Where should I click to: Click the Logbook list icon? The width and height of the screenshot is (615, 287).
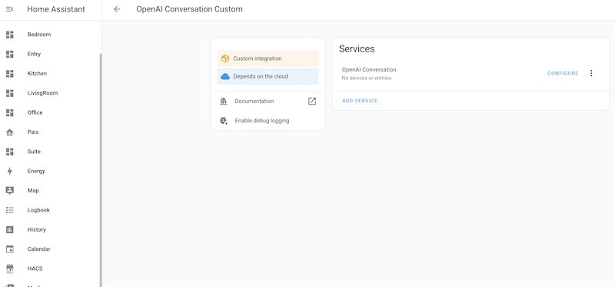pyautogui.click(x=10, y=210)
